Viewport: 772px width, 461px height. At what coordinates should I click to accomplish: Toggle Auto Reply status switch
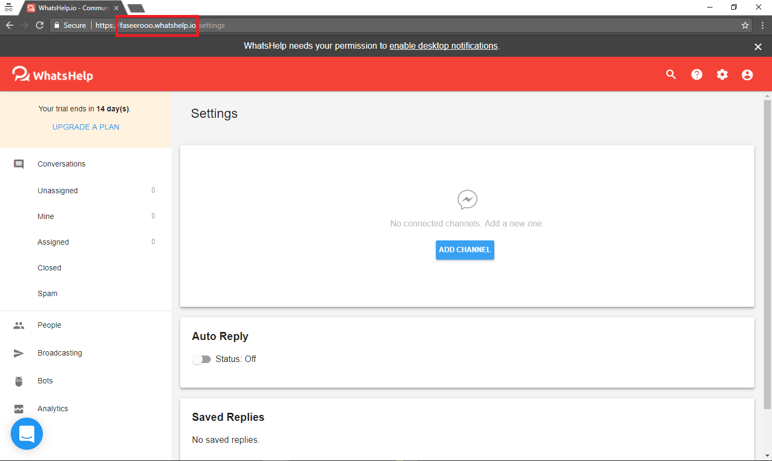[x=201, y=359]
